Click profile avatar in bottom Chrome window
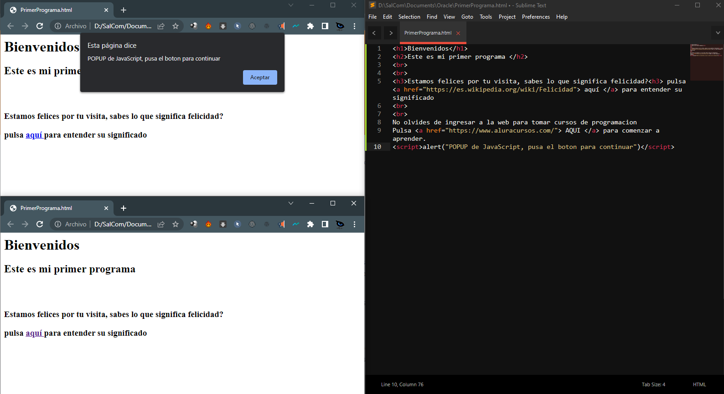Viewport: 724px width, 394px height. [340, 224]
